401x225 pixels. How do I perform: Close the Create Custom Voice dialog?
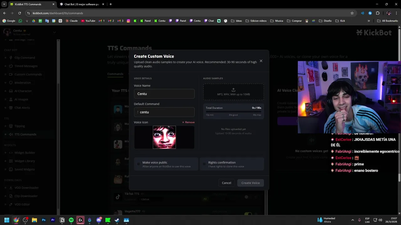point(261,61)
